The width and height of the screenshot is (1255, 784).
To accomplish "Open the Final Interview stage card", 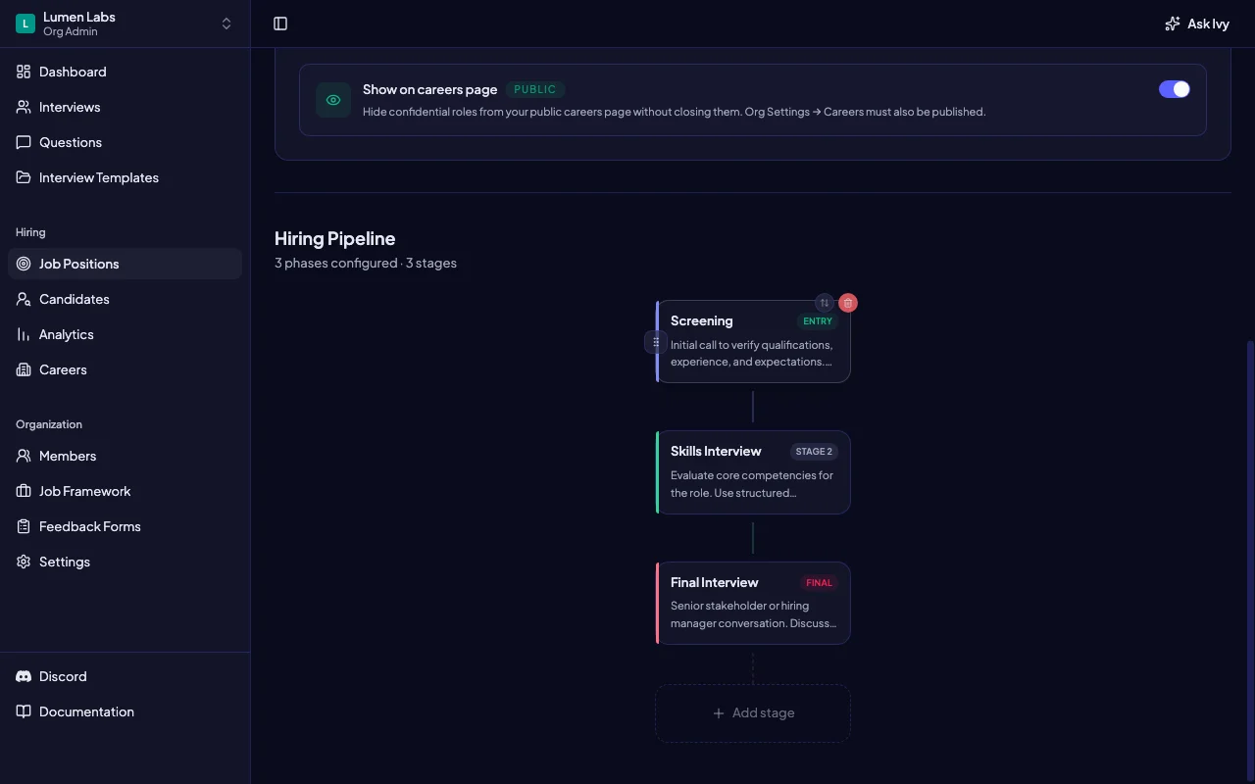I will 753,603.
